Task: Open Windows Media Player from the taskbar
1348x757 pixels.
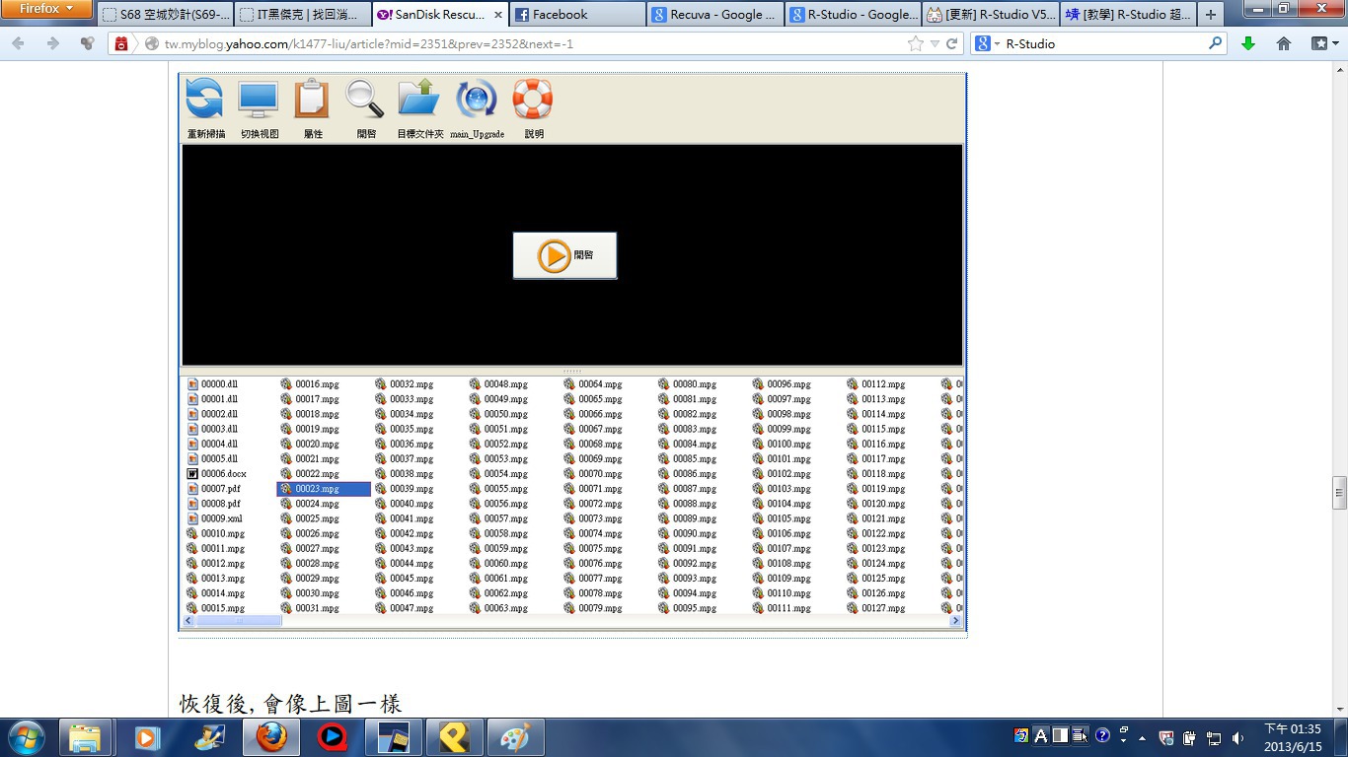Action: coord(147,737)
